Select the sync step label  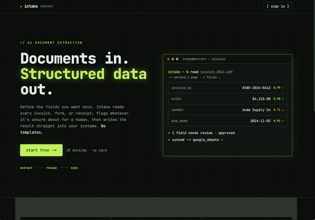click(x=74, y=168)
